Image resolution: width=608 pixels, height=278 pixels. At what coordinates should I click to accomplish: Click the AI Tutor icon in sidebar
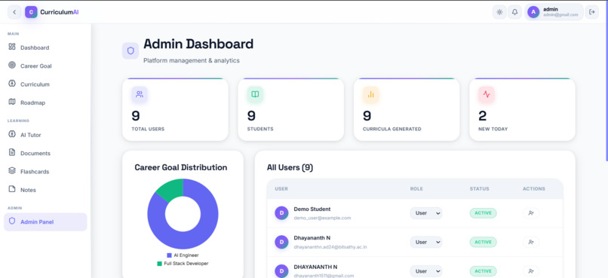point(12,134)
